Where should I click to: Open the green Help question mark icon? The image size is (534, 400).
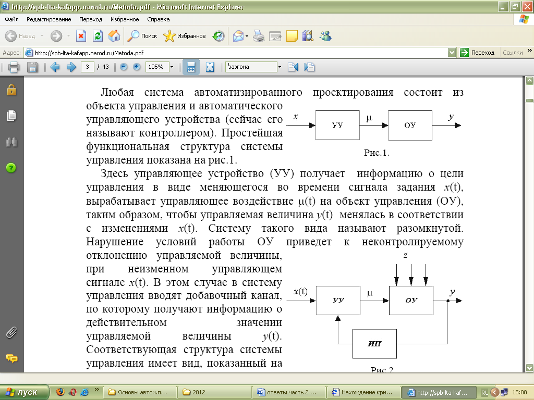point(11,168)
